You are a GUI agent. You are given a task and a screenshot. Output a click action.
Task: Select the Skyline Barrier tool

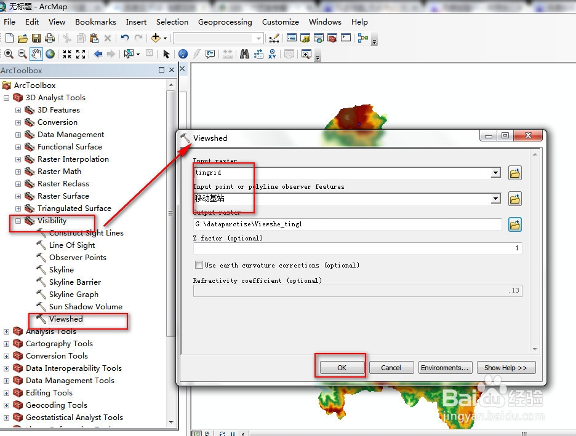coord(75,282)
